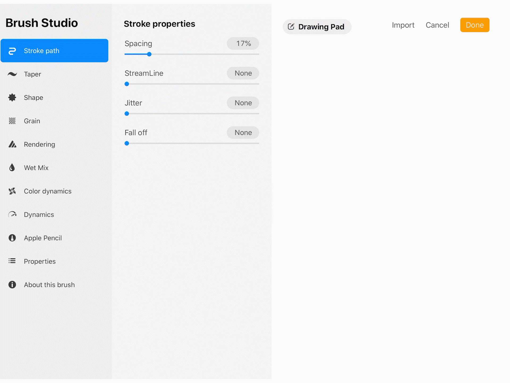Viewport: 510px width, 383px height.
Task: Click the "Stroke properties" heading
Action: 159,24
